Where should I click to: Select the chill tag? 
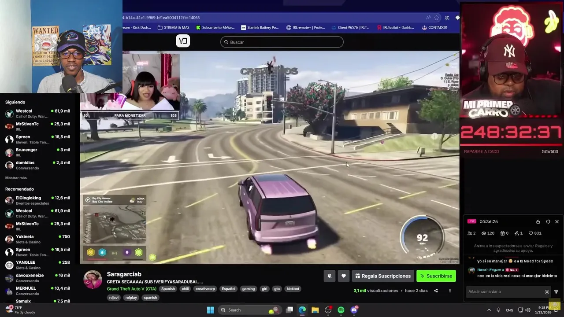(185, 289)
